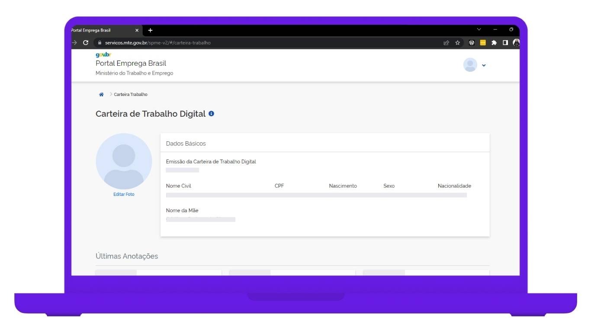Image resolution: width=591 pixels, height=332 pixels.
Task: Click the large profile photo placeholder
Action: click(x=124, y=161)
